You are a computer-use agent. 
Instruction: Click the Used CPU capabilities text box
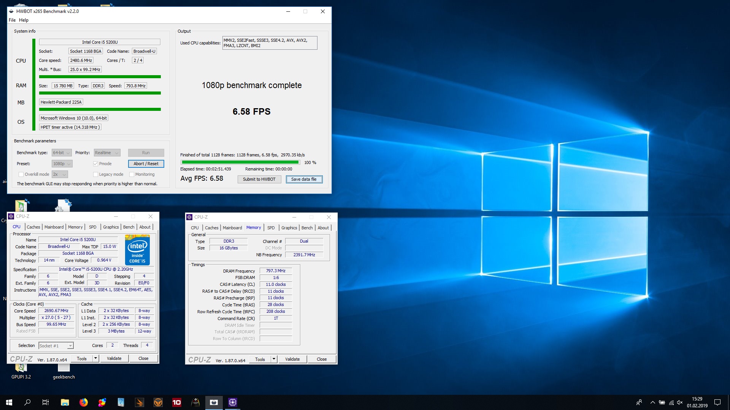pos(270,43)
